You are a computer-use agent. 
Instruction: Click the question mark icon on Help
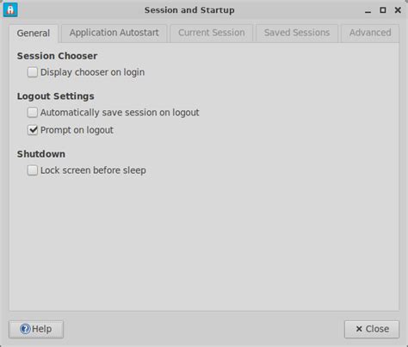[25, 329]
